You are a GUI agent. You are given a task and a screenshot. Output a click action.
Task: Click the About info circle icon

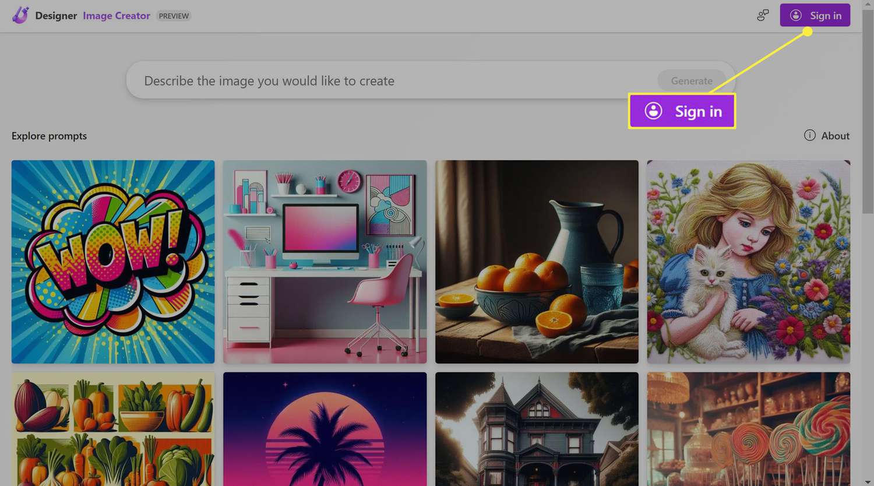point(809,135)
